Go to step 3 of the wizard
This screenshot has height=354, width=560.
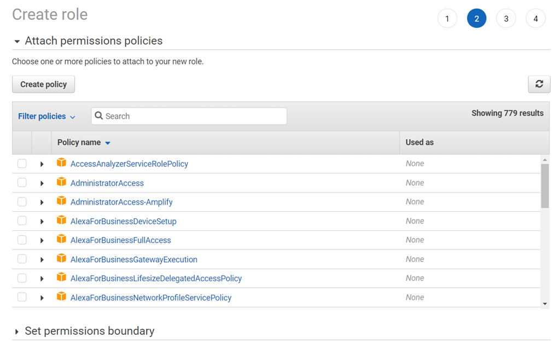click(x=506, y=19)
